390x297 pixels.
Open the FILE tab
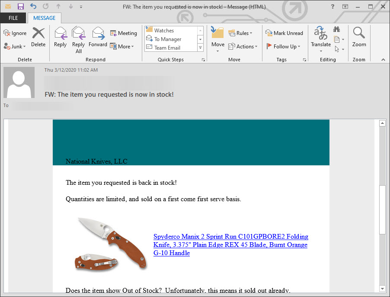coord(13,18)
